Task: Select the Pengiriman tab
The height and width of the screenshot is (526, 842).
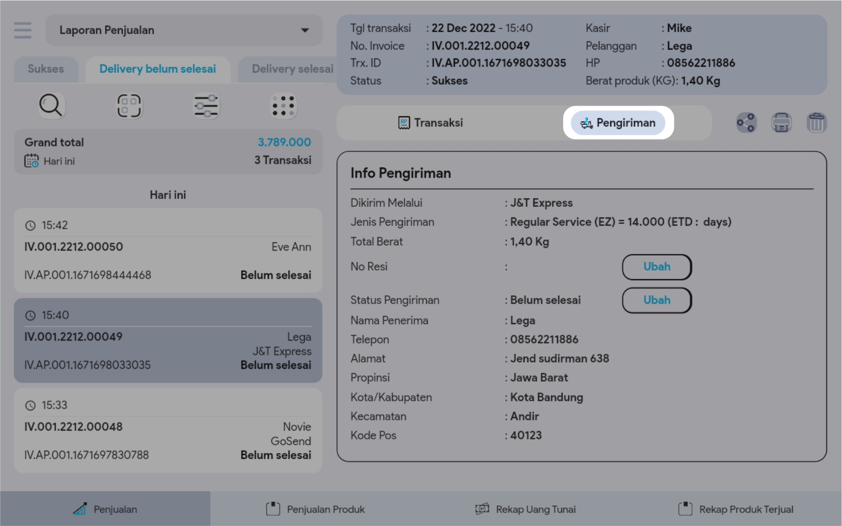Action: coord(618,123)
